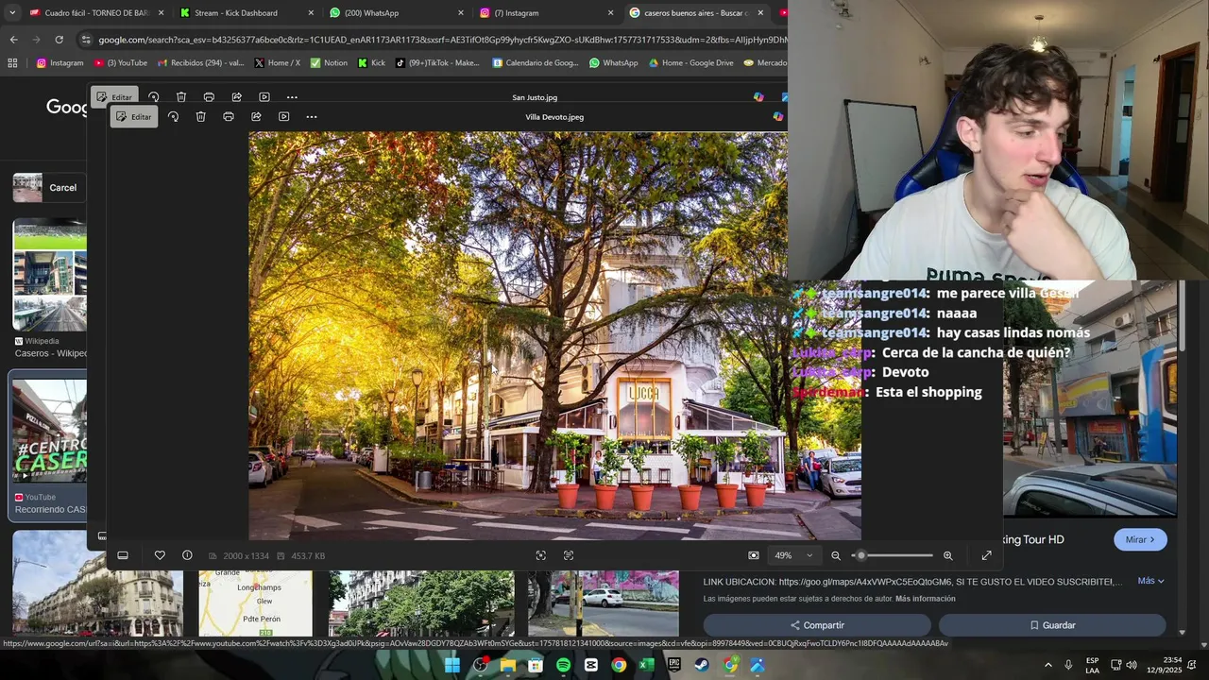Click the zoom in magnifier icon
This screenshot has width=1209, height=680.
948,556
